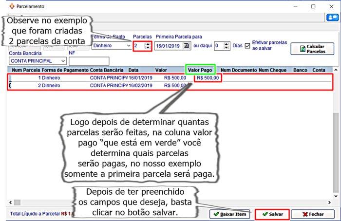The width and height of the screenshot is (341, 221).
Task: Toggle Efetivar parcelas ao salvar checkbox
Action: click(247, 46)
